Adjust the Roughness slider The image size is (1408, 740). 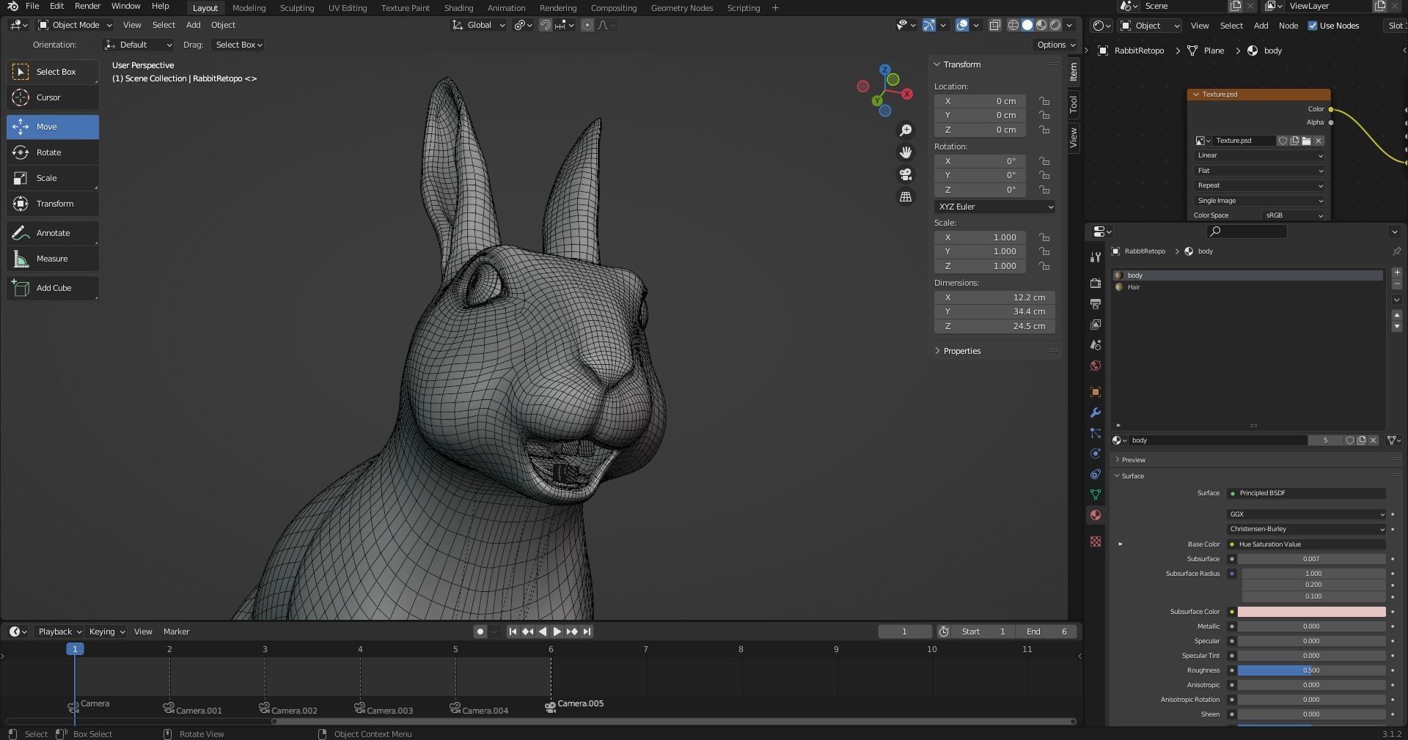pos(1312,670)
